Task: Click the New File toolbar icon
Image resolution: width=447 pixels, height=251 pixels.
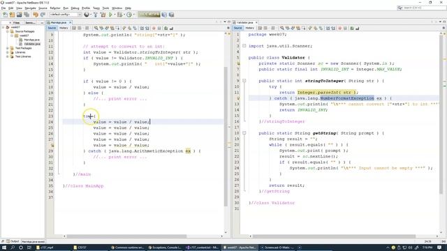Action: click(x=5, y=15)
